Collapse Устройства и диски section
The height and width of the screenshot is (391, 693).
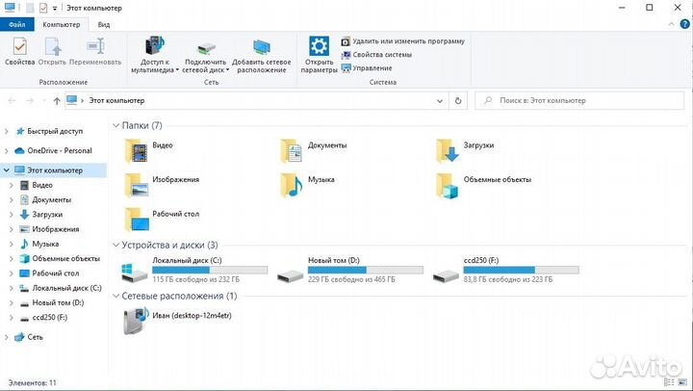116,246
